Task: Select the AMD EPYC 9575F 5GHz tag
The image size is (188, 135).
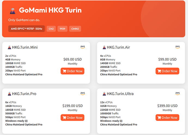Action: (x=26, y=29)
